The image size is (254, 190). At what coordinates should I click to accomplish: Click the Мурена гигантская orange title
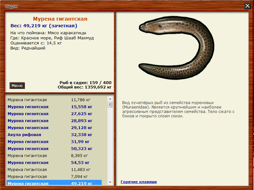coord(60,19)
